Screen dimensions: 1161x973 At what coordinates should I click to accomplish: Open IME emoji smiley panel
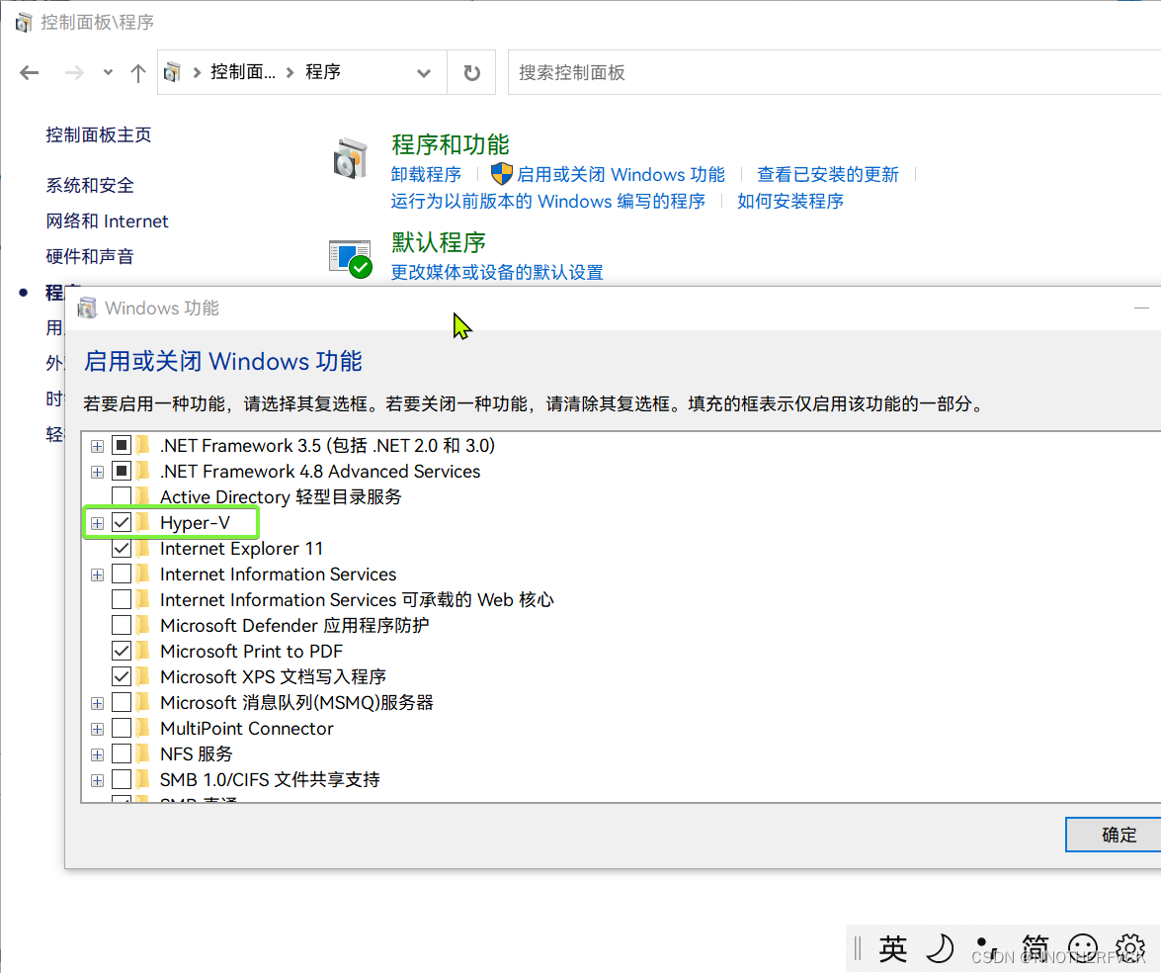1083,948
